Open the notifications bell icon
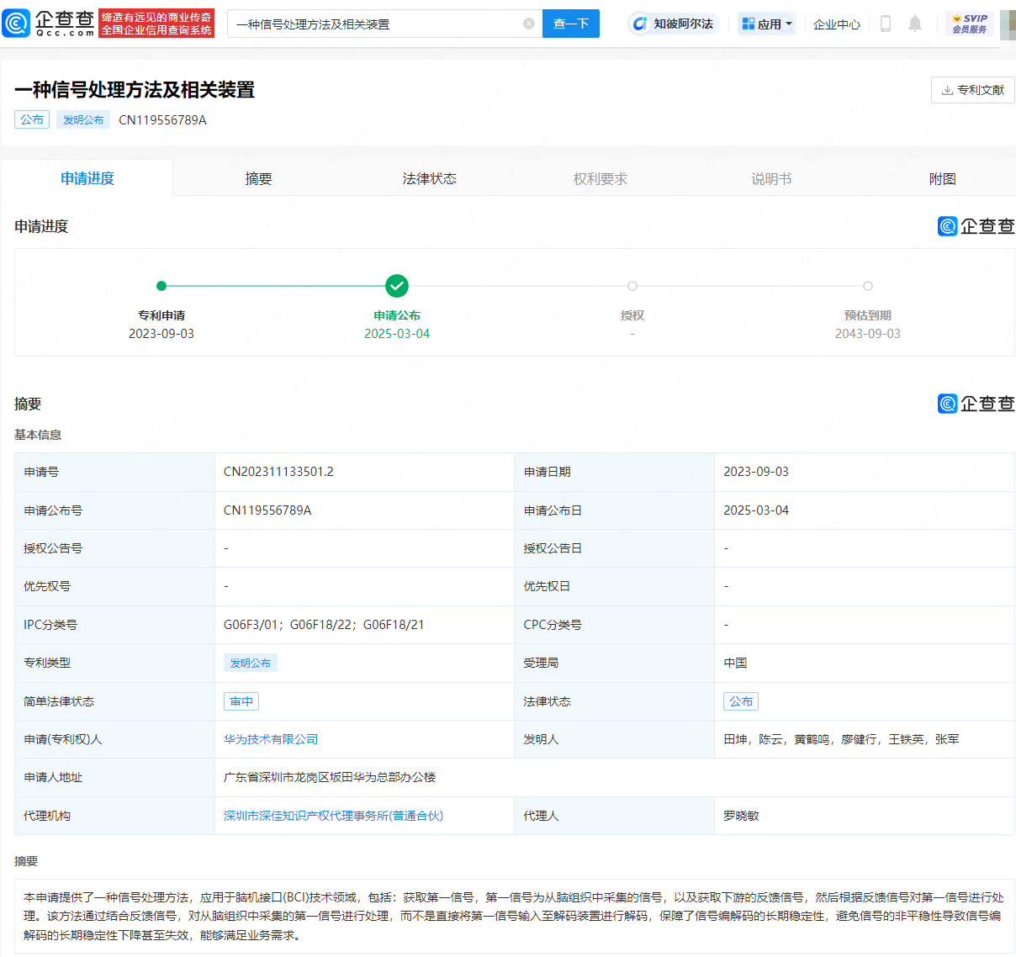 coord(915,24)
